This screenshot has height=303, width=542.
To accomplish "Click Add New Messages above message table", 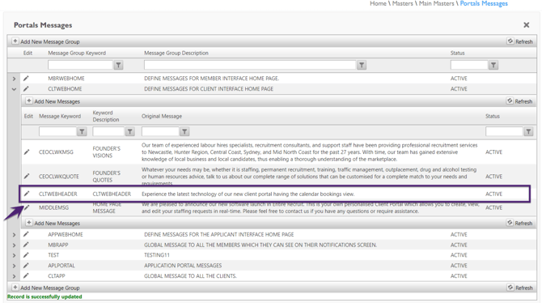I will coord(53,101).
